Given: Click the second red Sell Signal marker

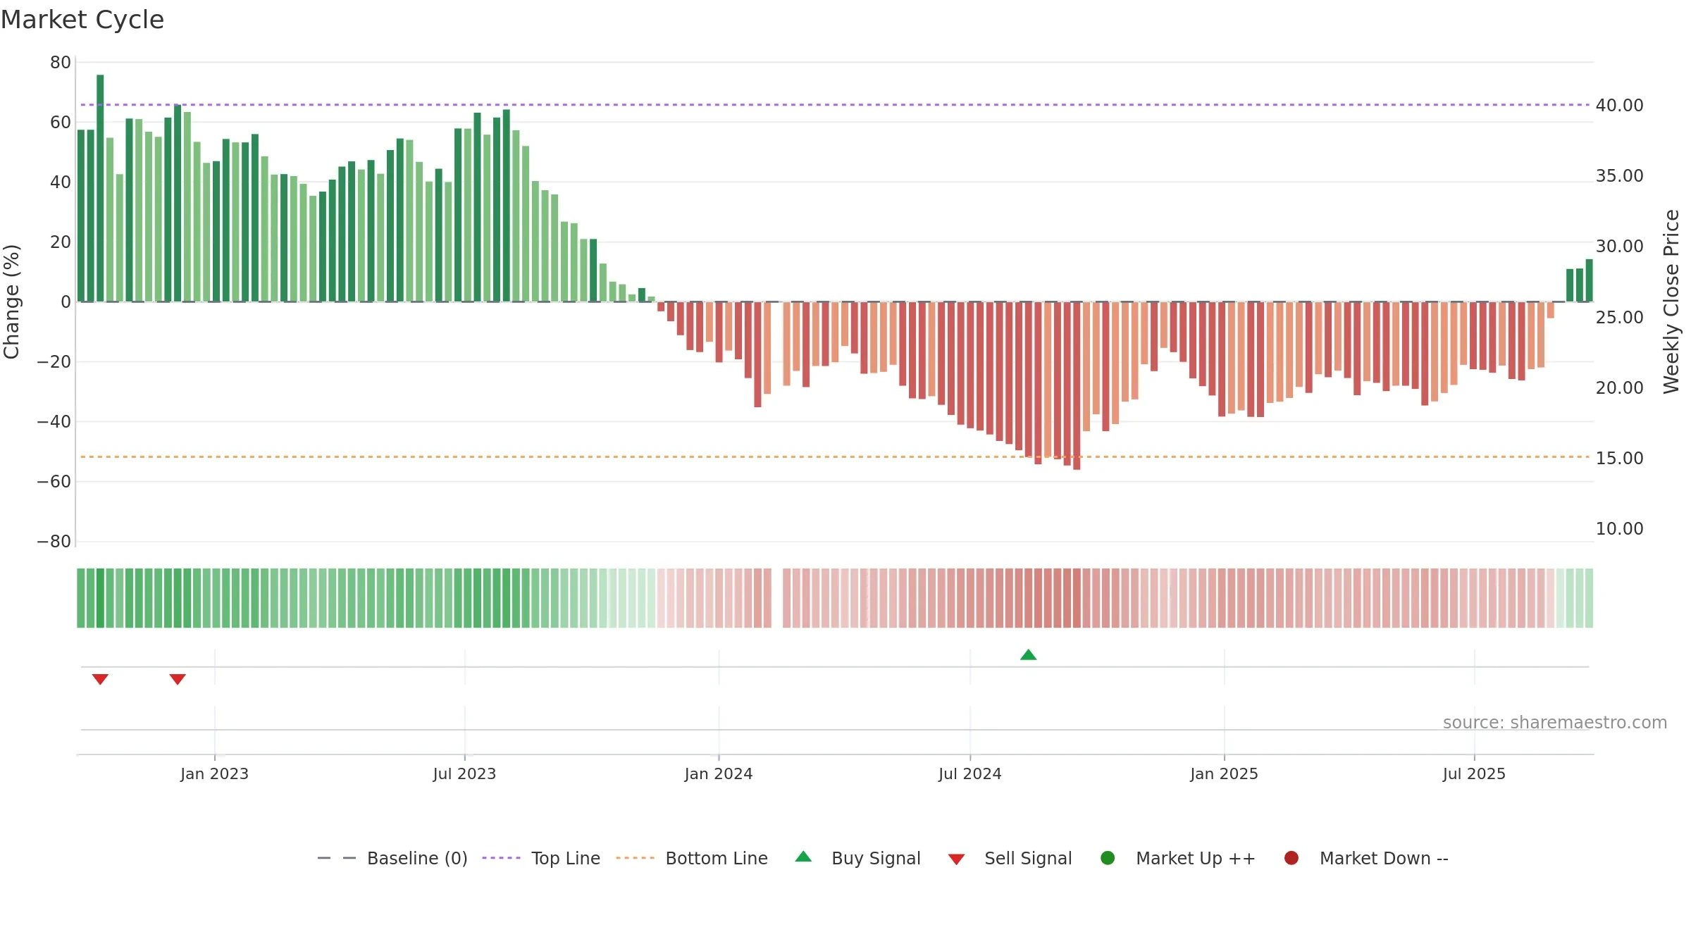Looking at the screenshot, I should pos(178,679).
